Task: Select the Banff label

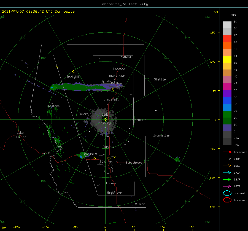Action: (45, 153)
